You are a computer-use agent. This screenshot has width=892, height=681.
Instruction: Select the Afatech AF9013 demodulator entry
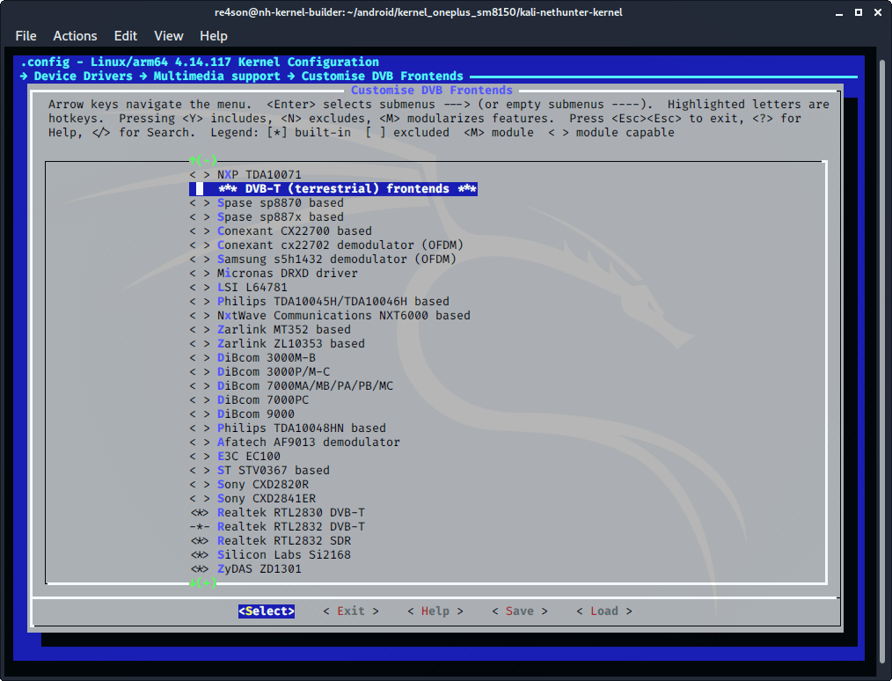pyautogui.click(x=308, y=442)
